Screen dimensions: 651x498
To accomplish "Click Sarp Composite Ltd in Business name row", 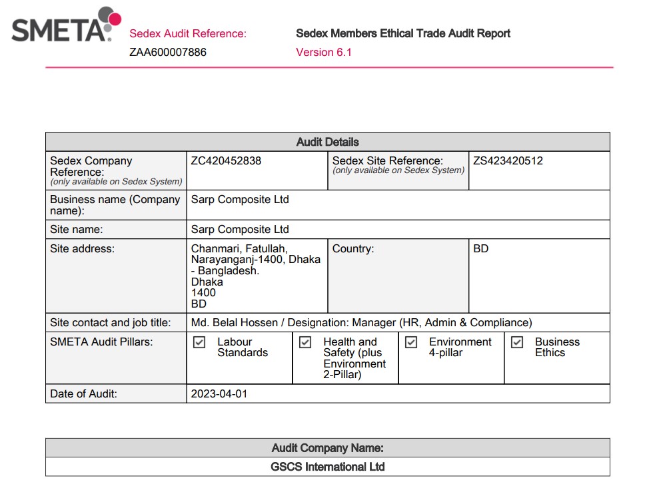I will (x=240, y=199).
